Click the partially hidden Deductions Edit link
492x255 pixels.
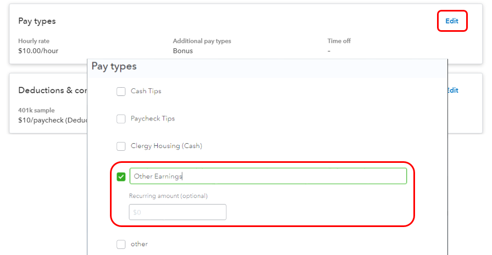[x=453, y=90]
